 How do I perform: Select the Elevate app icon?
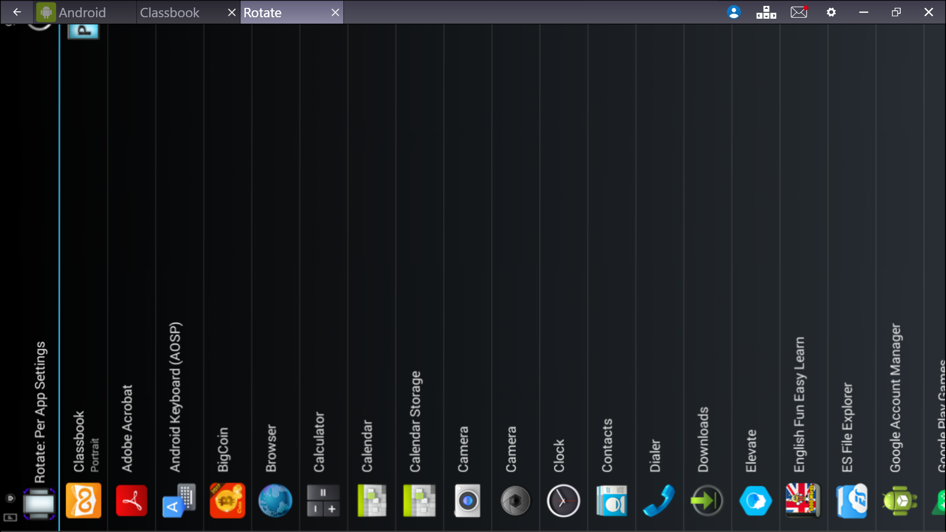click(x=755, y=500)
